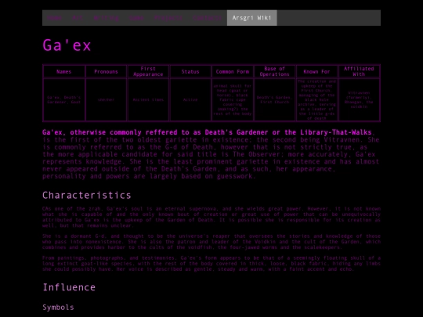Viewport: 423px width, 317px height.
Task: Click the Ga'ex, Death's Gardener names cell
Action: [x=64, y=99]
